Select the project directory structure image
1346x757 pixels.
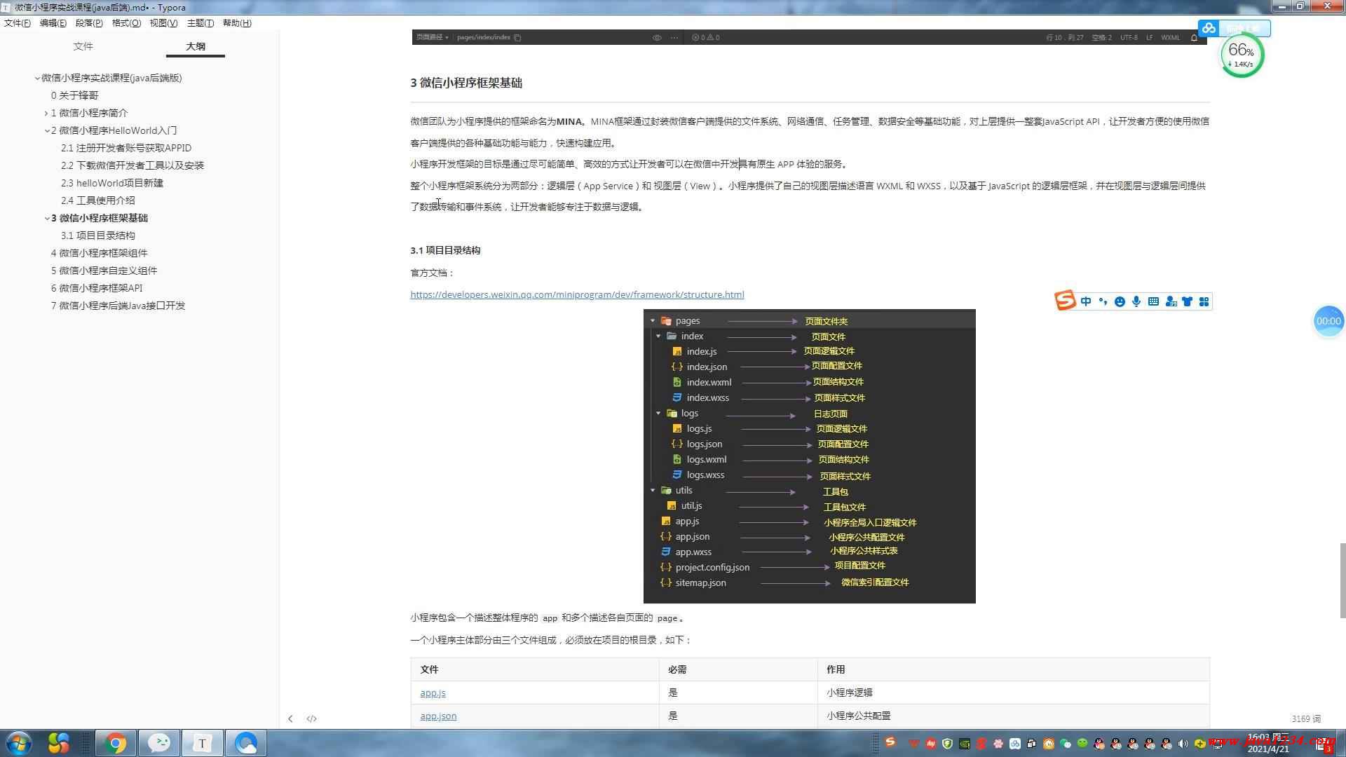coord(810,456)
